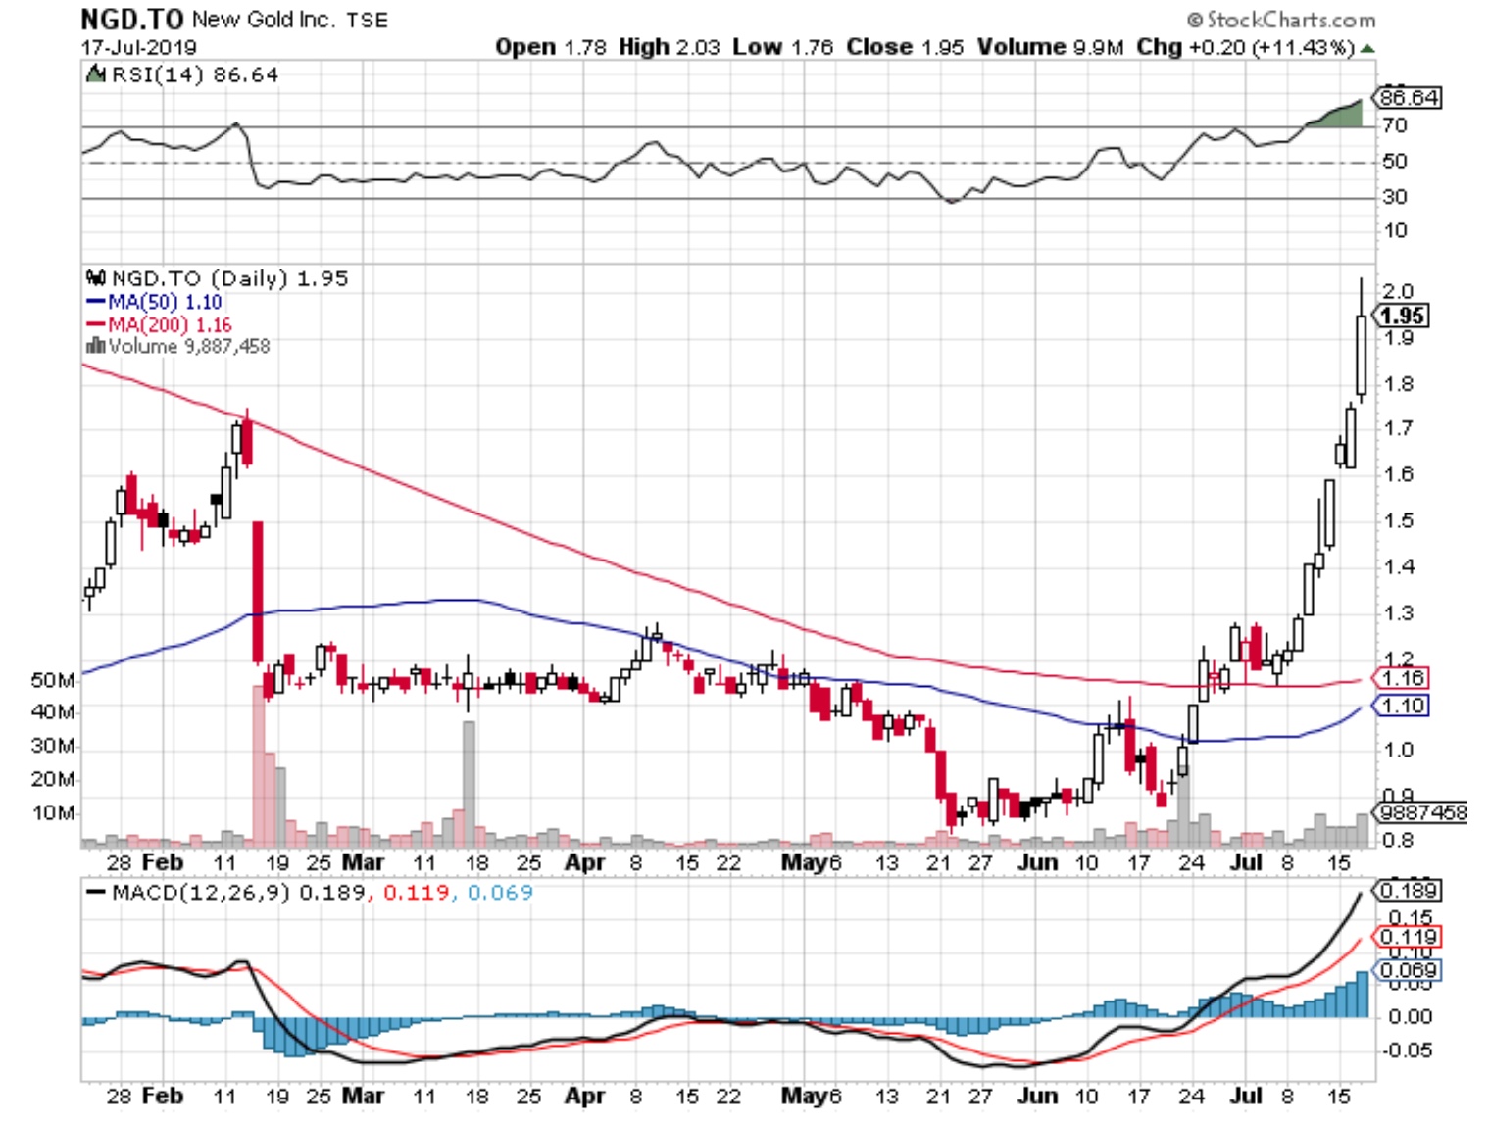This screenshot has width=1489, height=1123.
Task: Click the Volume 9,887,458 legend label
Action: pyautogui.click(x=189, y=346)
